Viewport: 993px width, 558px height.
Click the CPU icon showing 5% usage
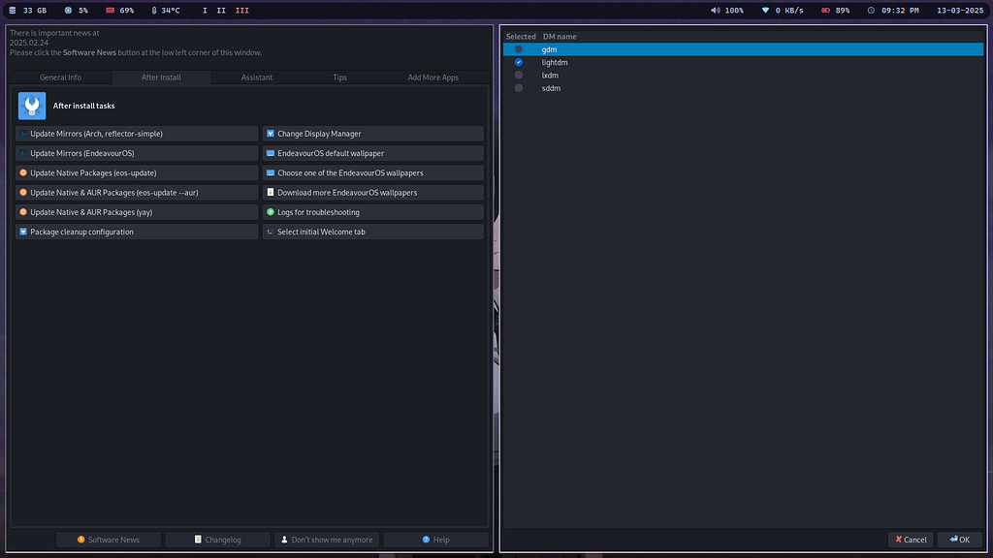[66, 10]
